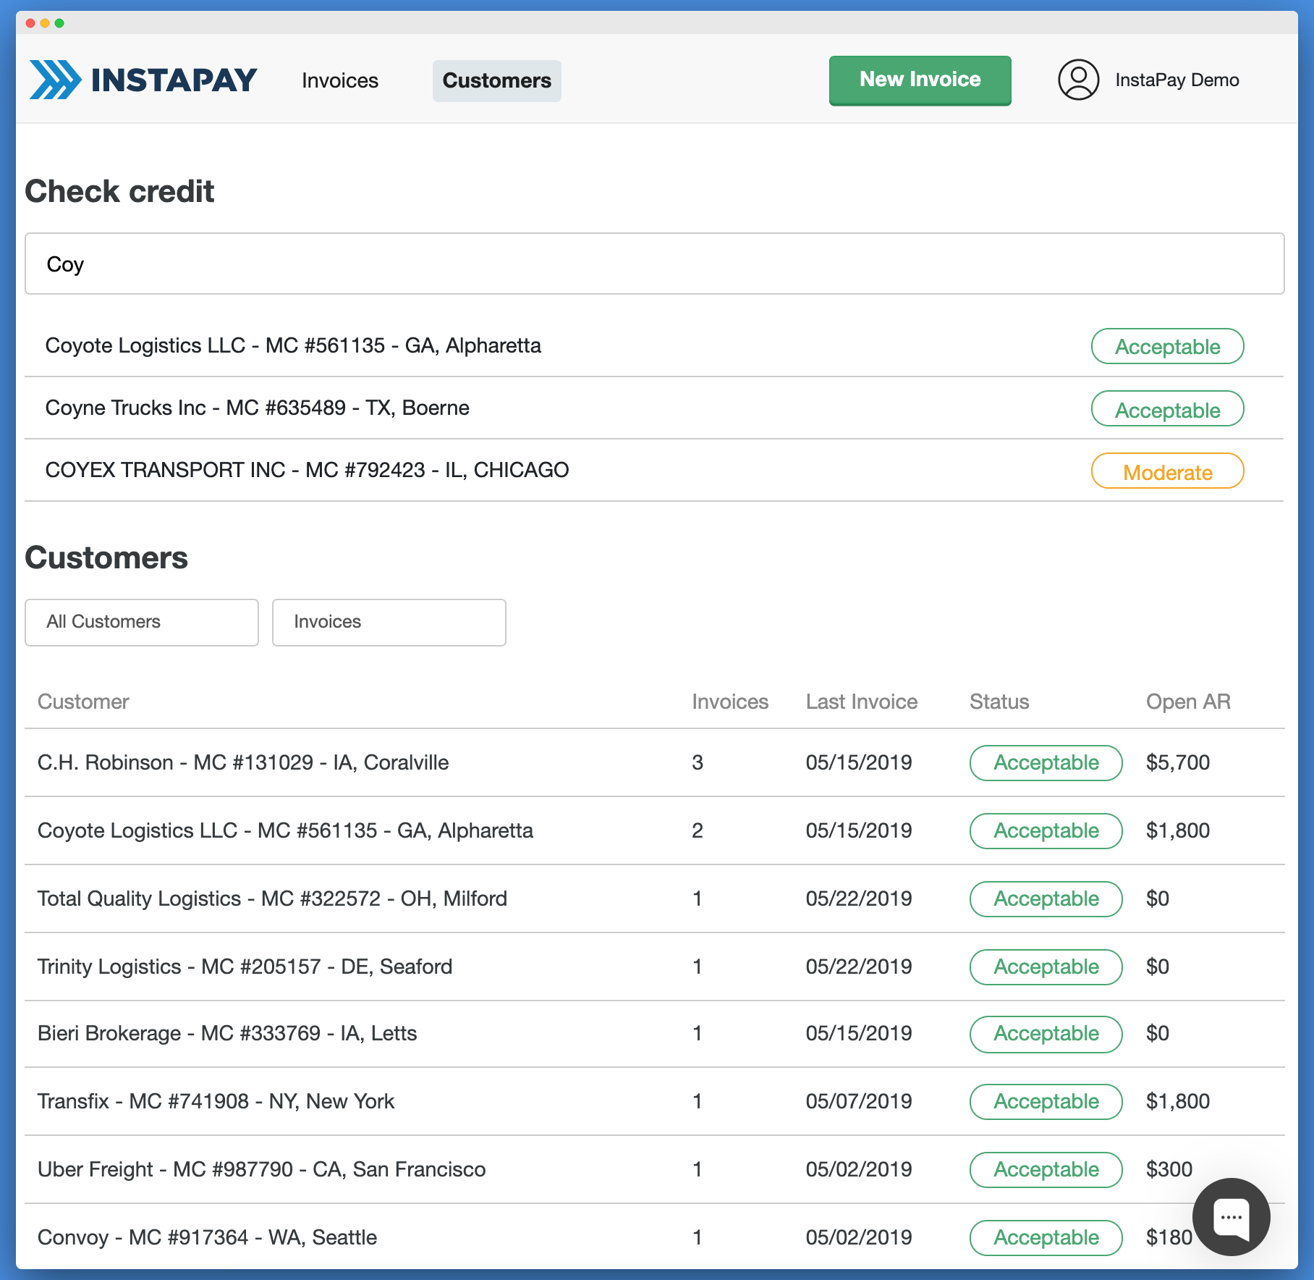Create a New Invoice
1314x1280 pixels.
click(920, 80)
